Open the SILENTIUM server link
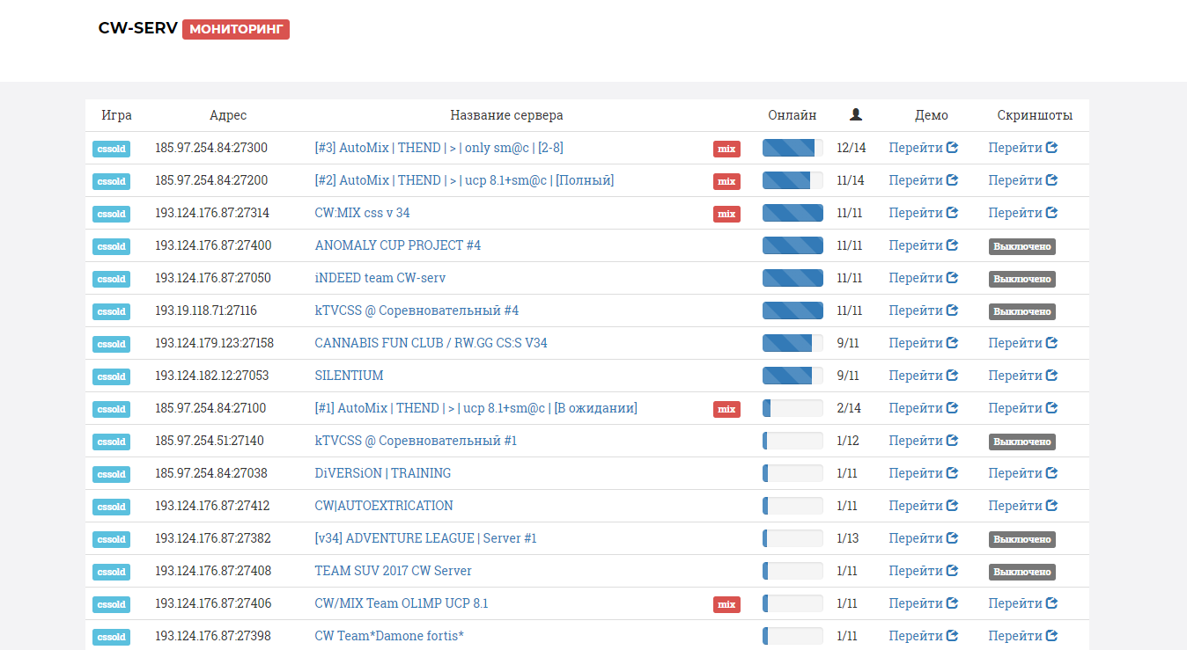The height and width of the screenshot is (650, 1187). [349, 376]
